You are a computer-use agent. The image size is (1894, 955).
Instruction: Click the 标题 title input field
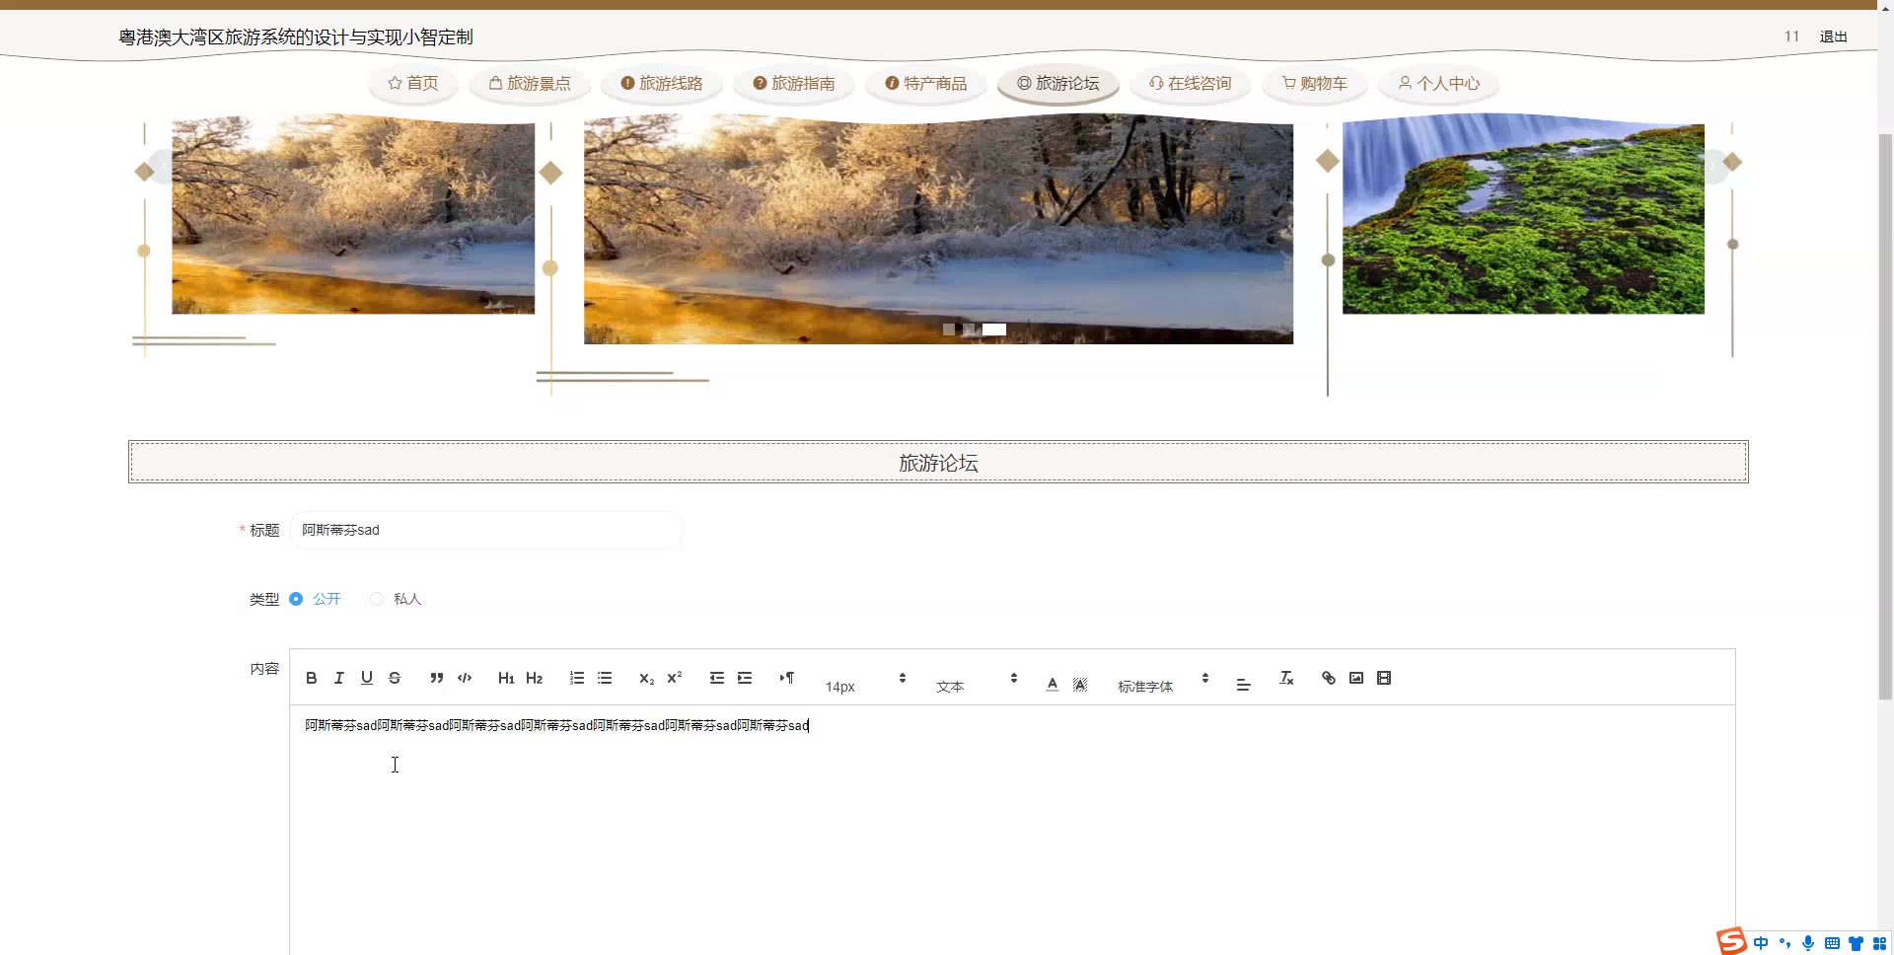[x=485, y=530]
